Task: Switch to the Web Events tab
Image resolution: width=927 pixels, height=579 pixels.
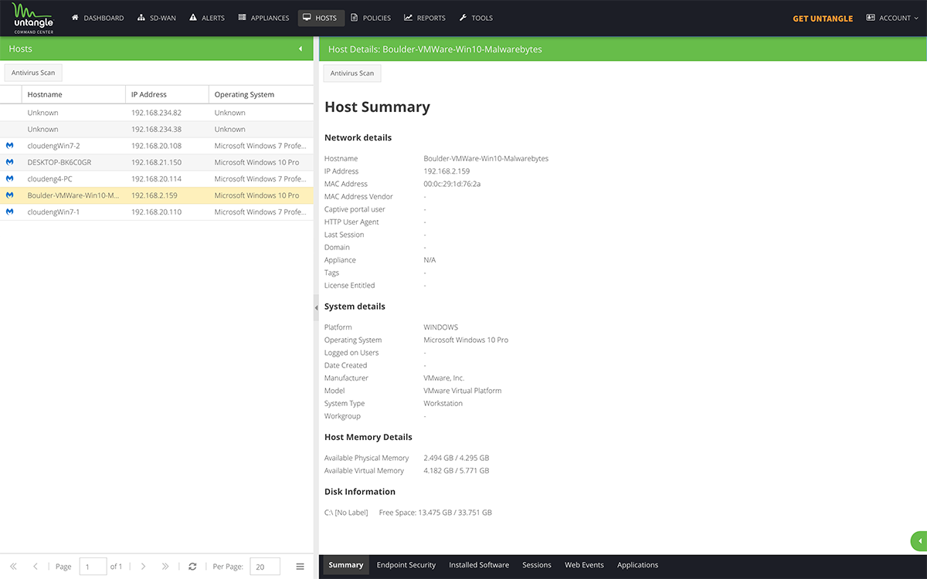Action: pyautogui.click(x=584, y=565)
